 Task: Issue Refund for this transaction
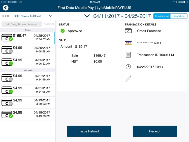click(x=89, y=131)
